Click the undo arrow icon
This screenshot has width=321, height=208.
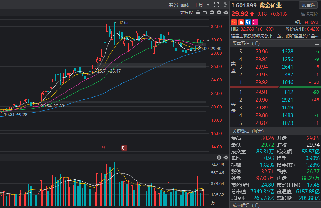pyautogui.click(x=205, y=13)
